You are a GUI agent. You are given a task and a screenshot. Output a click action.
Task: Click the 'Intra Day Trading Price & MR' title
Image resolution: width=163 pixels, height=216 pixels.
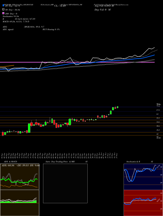[60, 162]
